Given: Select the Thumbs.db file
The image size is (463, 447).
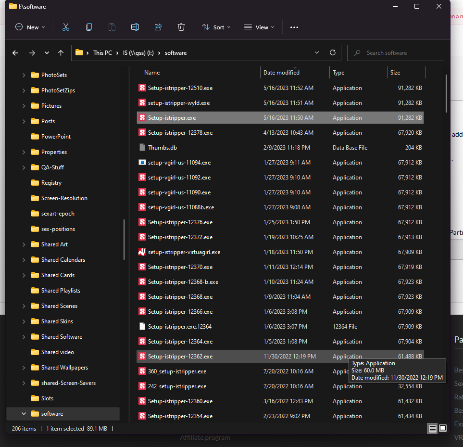Looking at the screenshot, I should [x=163, y=148].
